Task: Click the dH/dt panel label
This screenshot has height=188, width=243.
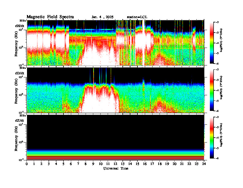Action: click(x=20, y=26)
